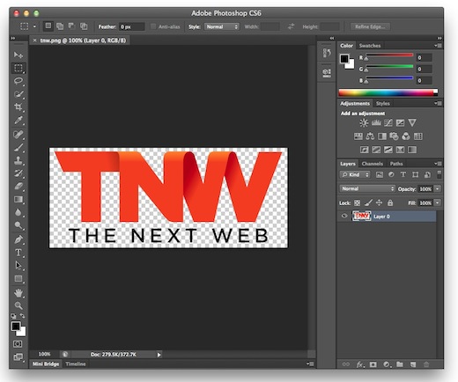
Task: Add a Brightness/Contrast adjustment
Action: pyautogui.click(x=364, y=123)
